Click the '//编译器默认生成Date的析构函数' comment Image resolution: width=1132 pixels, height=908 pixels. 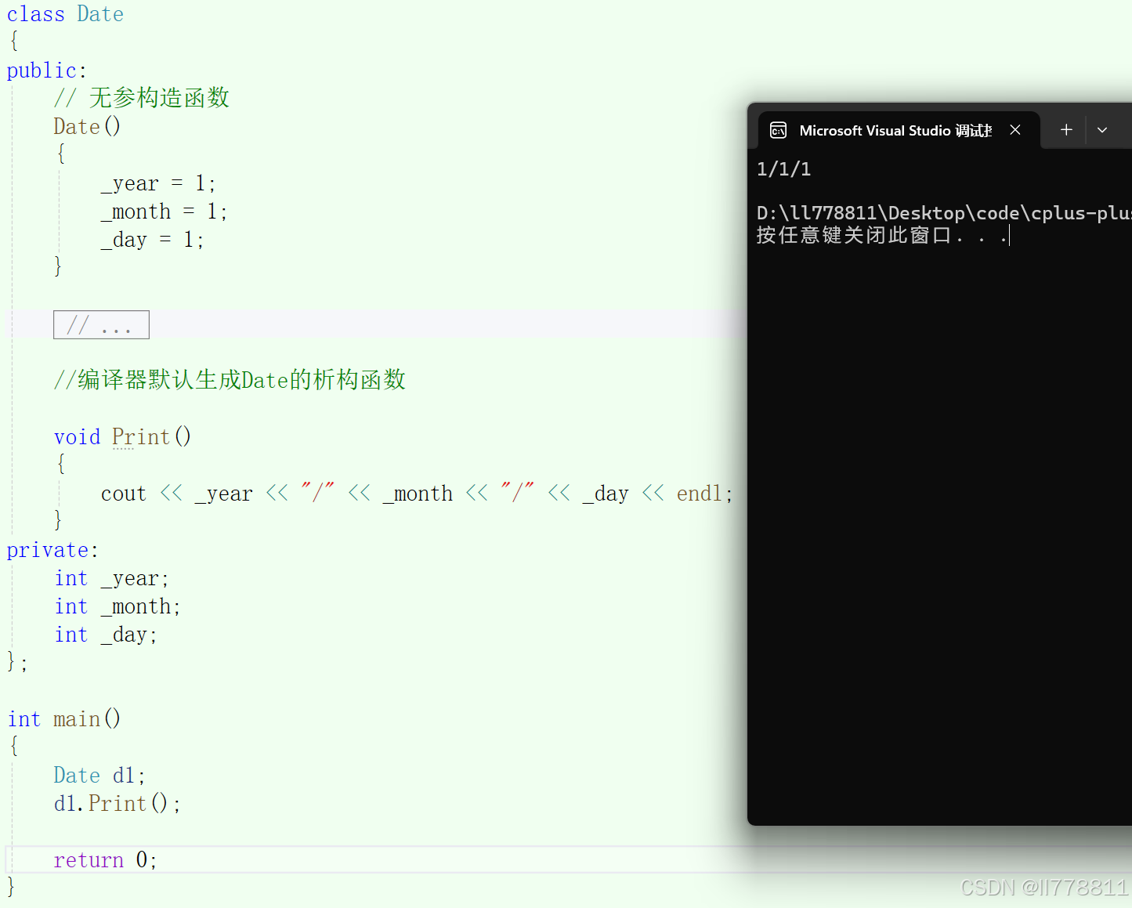click(x=230, y=380)
